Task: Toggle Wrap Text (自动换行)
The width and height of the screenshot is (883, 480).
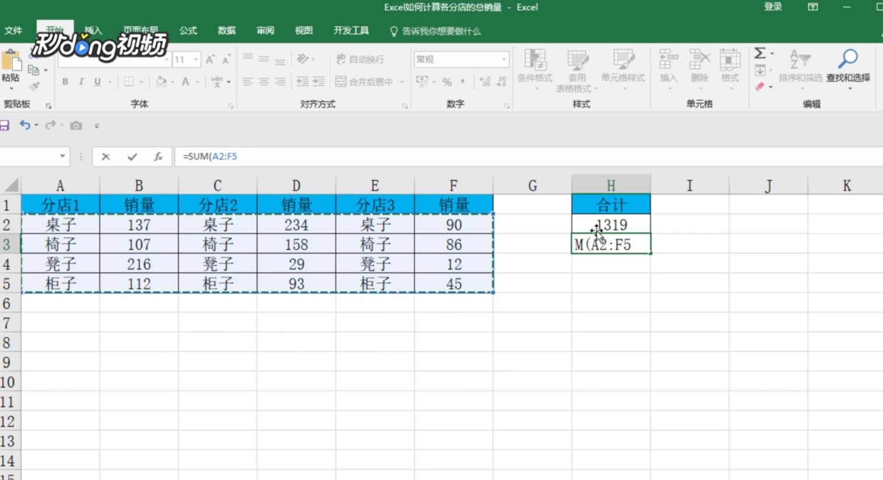Action: pos(360,59)
